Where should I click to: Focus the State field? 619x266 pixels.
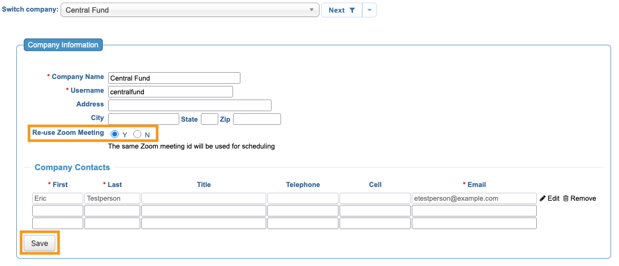point(209,119)
